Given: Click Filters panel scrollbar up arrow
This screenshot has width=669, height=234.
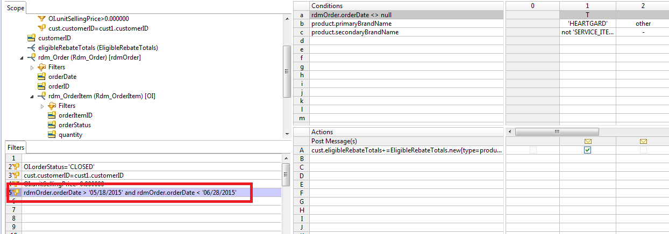Looking at the screenshot, I should (x=286, y=159).
